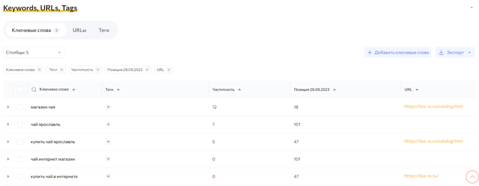This screenshot has width=479, height=186.
Task: Open the Столбцы: 5 dropdown
Action: click(34, 52)
